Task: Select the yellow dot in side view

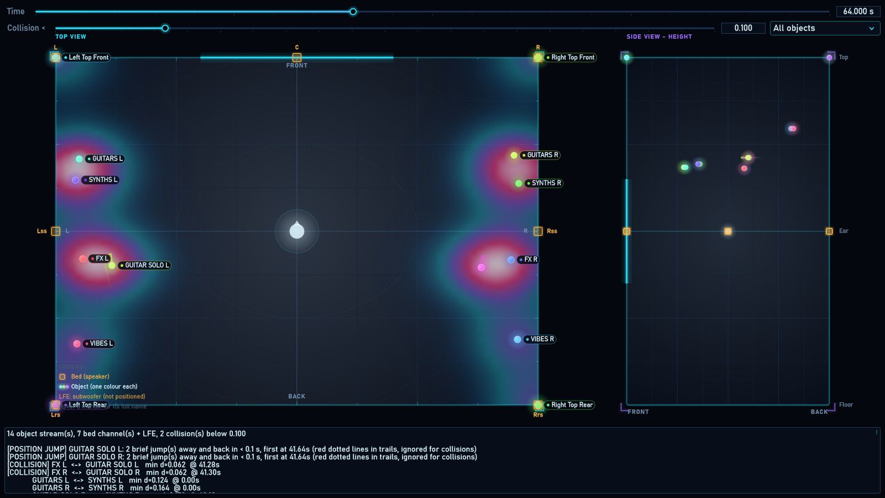Action: click(748, 157)
